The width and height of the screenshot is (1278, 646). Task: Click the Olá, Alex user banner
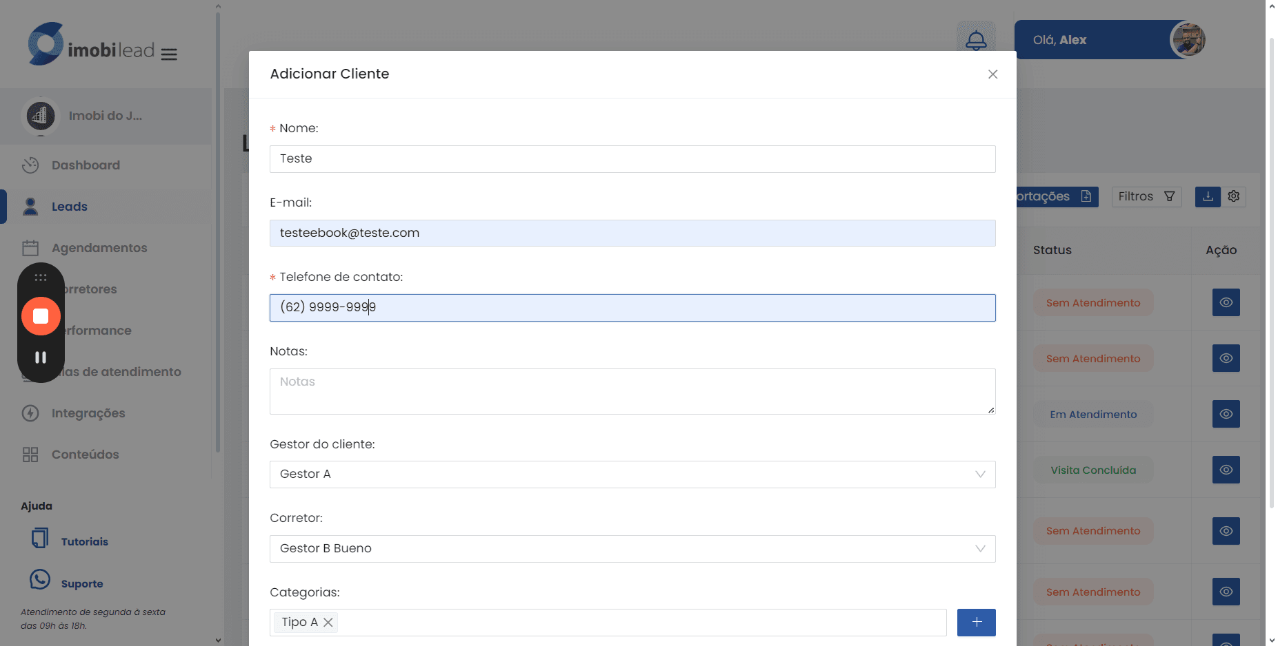click(x=1109, y=39)
